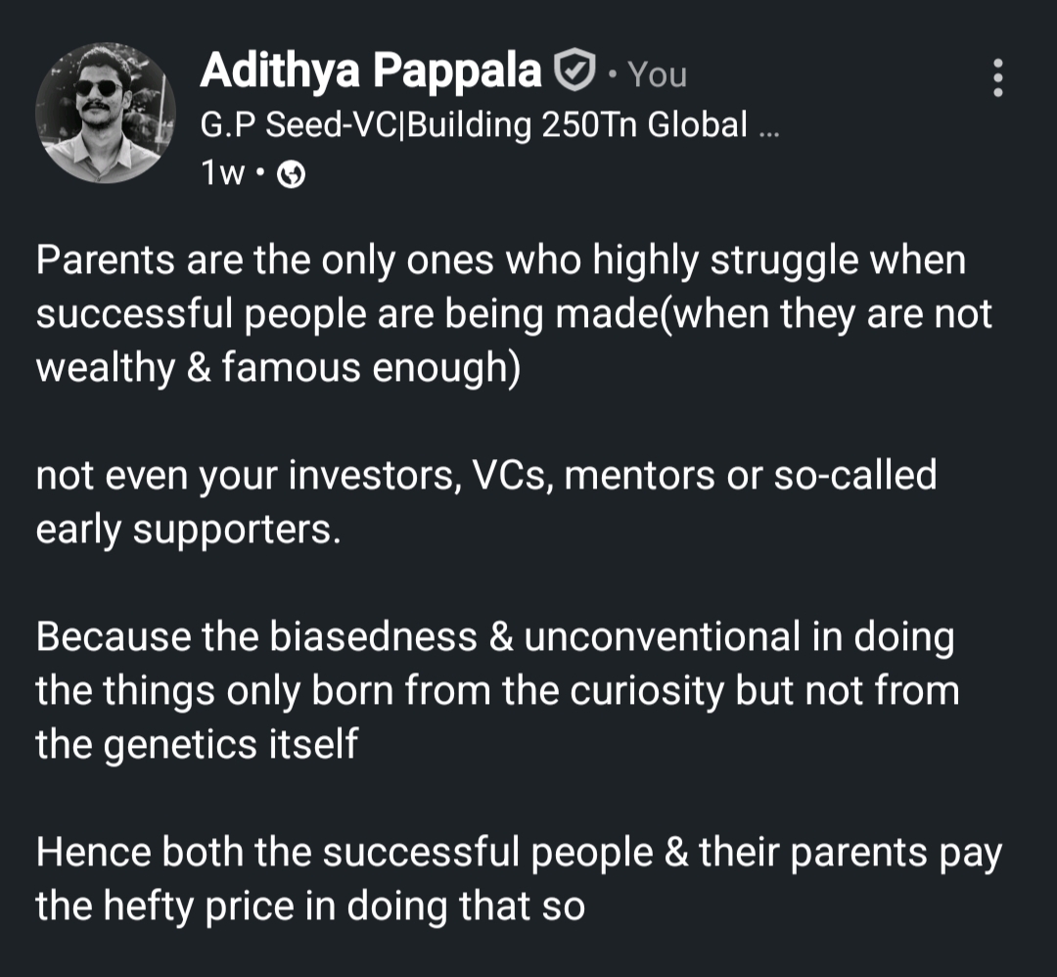Click the line "not even your investors, VCs"
This screenshot has width=1057, height=977.
[x=485, y=475]
